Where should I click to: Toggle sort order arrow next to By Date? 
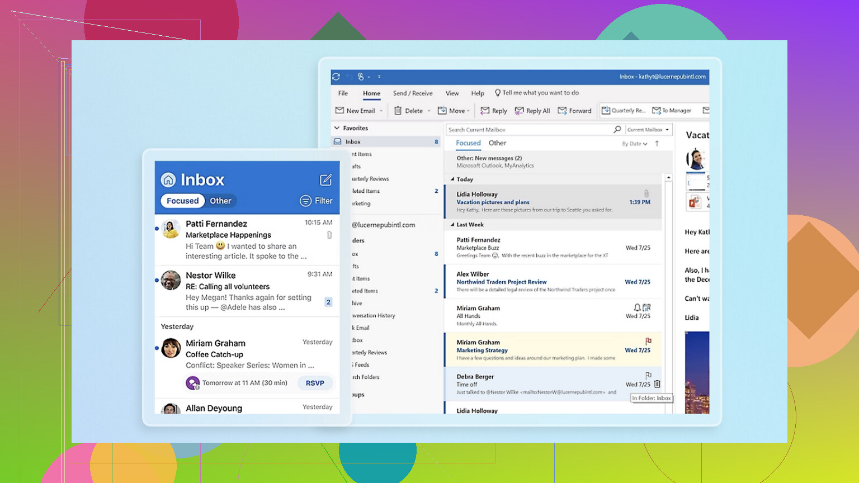pyautogui.click(x=657, y=144)
